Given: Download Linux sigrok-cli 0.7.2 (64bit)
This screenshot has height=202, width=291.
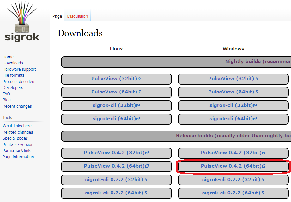Looking at the screenshot, I should point(116,193).
